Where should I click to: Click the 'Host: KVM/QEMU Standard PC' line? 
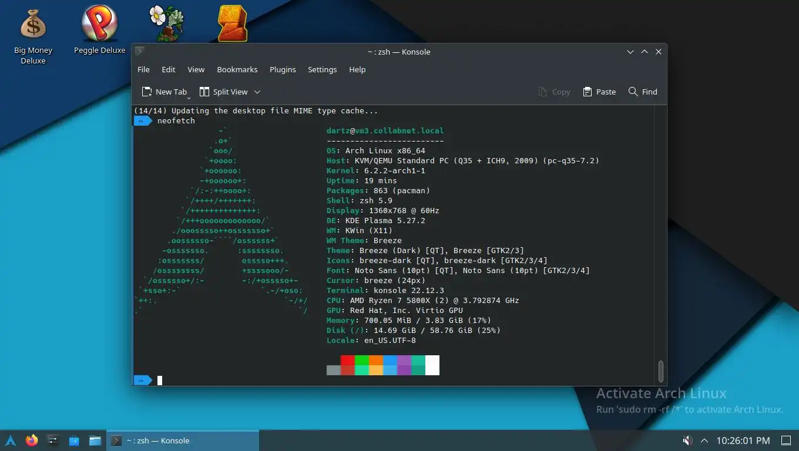click(463, 160)
